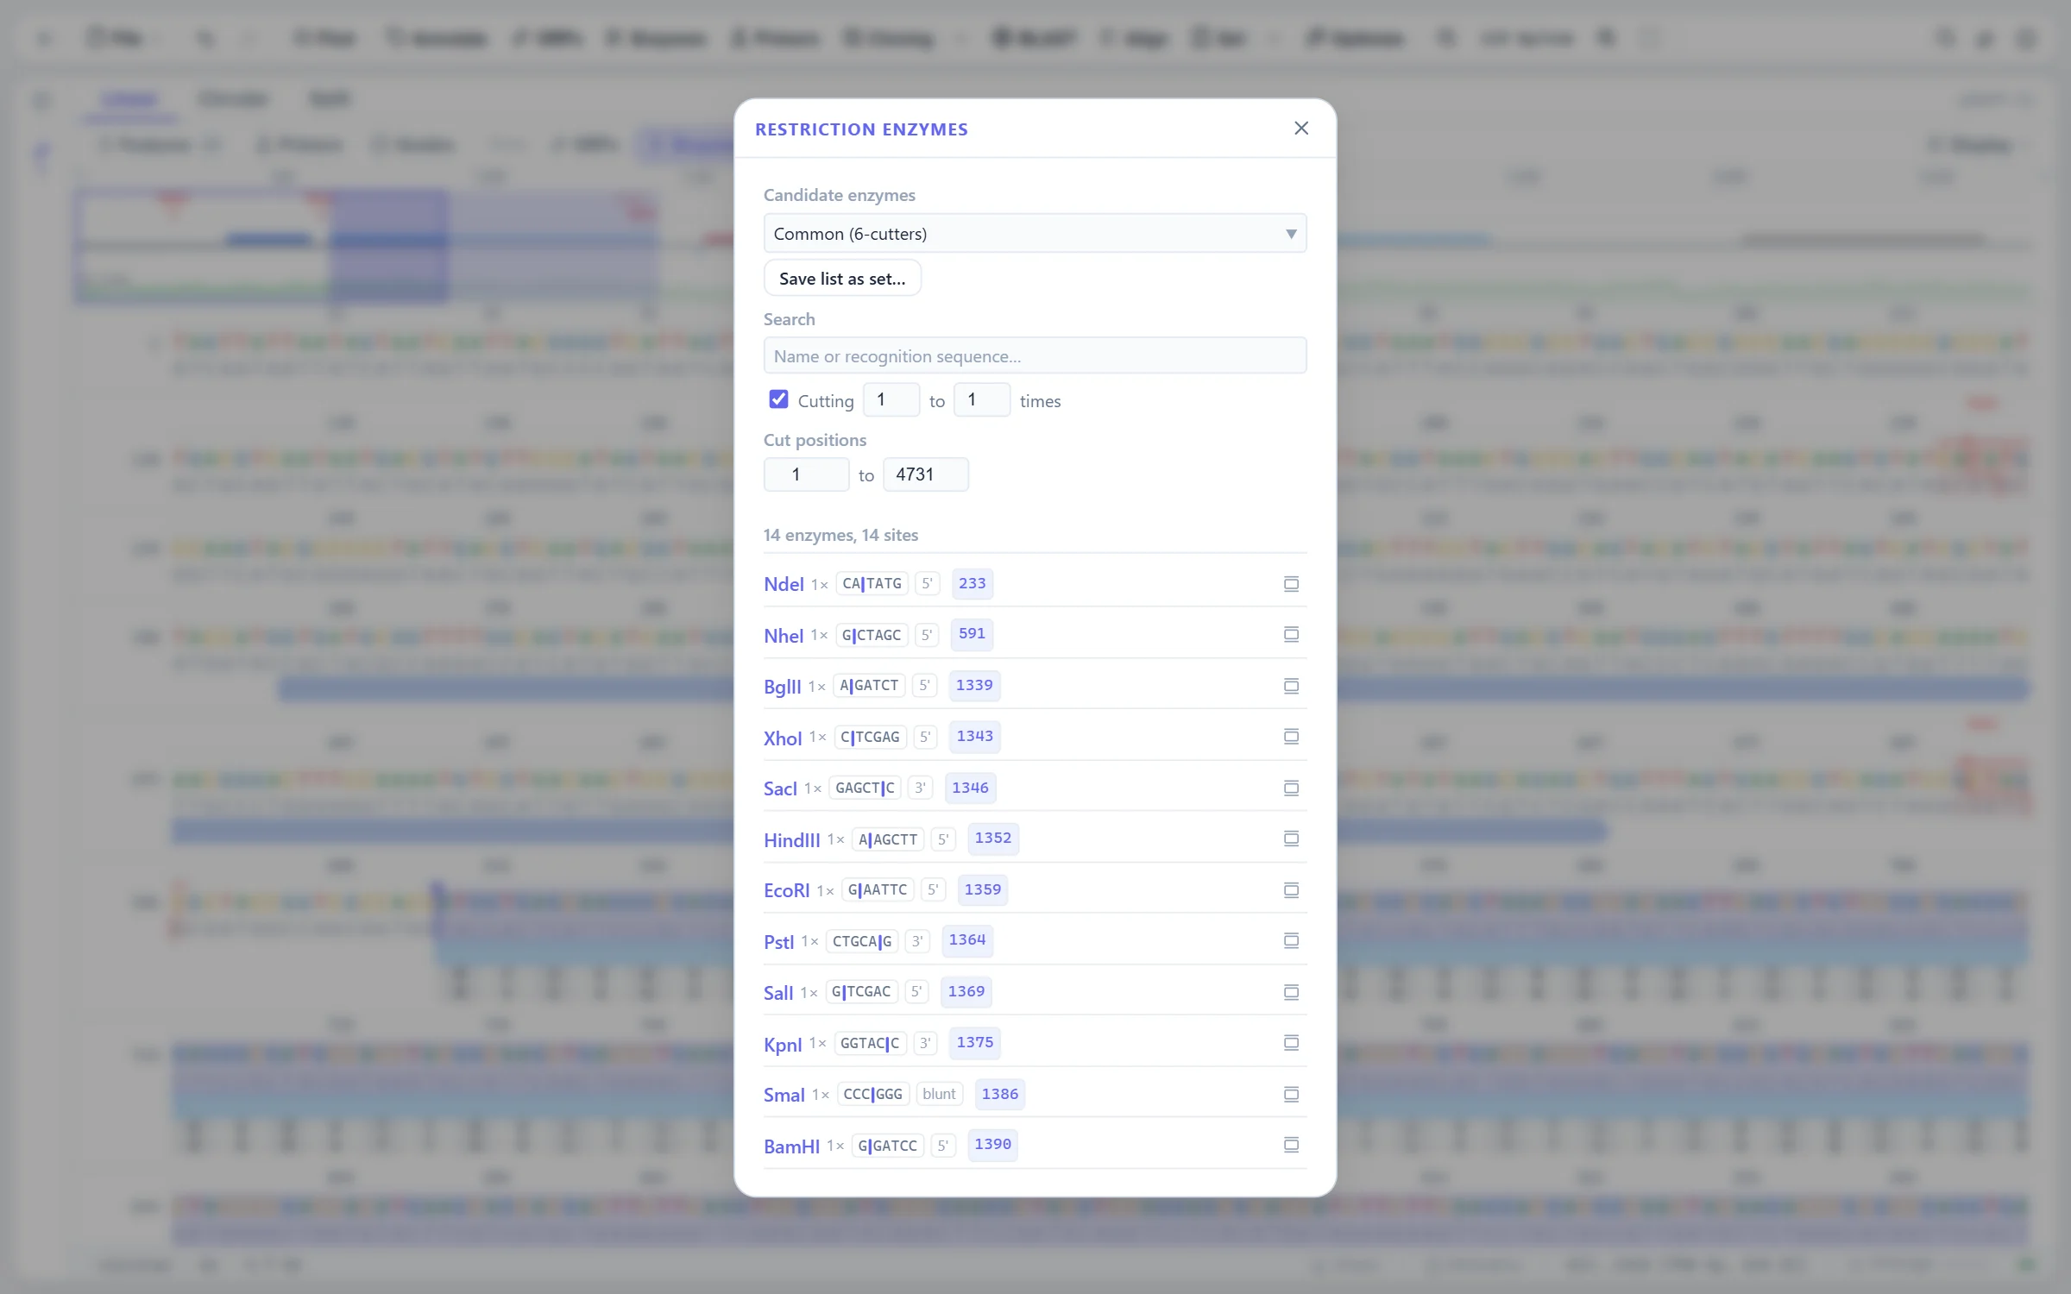Click the SalI row window icon
Viewport: 2071px width, 1294px height.
pos(1291,992)
